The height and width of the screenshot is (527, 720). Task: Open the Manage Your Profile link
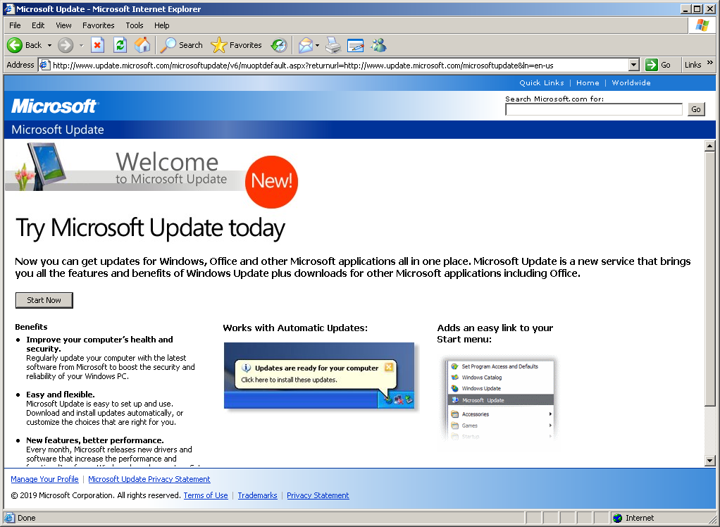tap(44, 479)
